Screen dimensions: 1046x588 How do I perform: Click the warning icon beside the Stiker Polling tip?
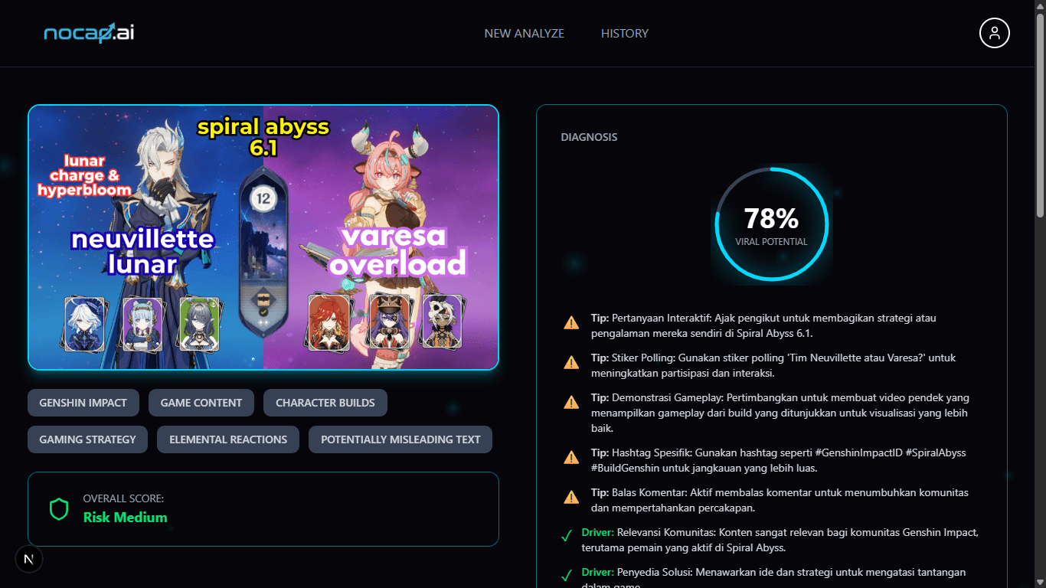[570, 361]
